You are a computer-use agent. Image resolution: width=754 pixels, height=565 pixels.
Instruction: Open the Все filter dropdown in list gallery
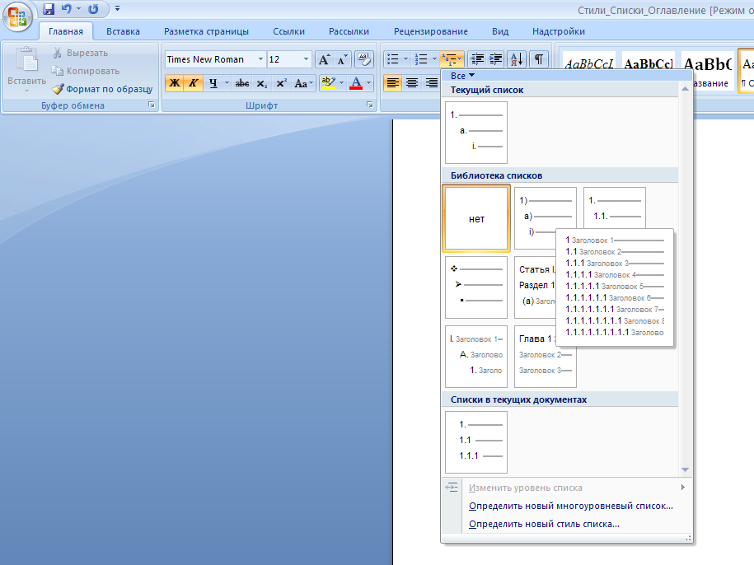point(462,76)
